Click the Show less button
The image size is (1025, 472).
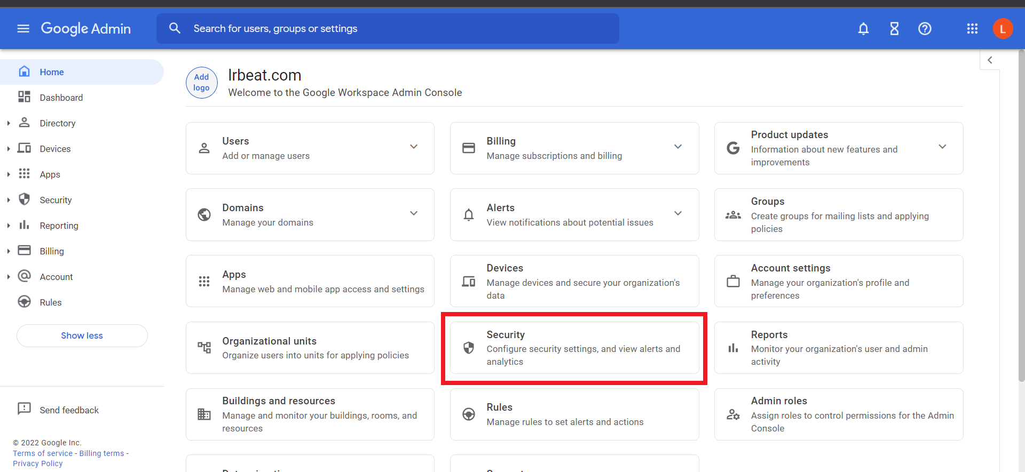pyautogui.click(x=82, y=335)
